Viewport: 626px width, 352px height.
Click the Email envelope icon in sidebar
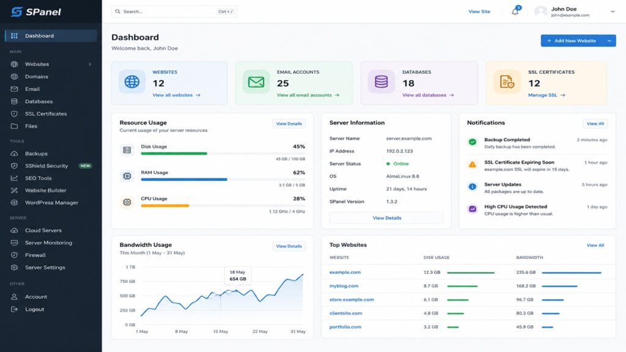coord(15,89)
